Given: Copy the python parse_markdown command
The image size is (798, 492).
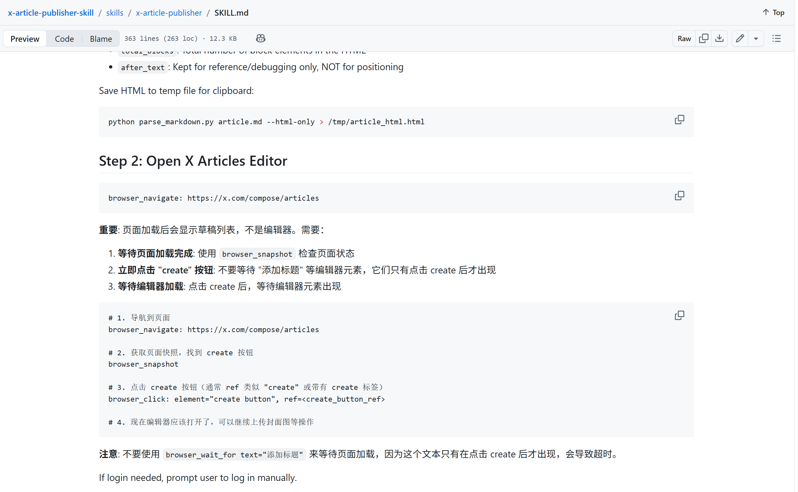Looking at the screenshot, I should pyautogui.click(x=679, y=120).
